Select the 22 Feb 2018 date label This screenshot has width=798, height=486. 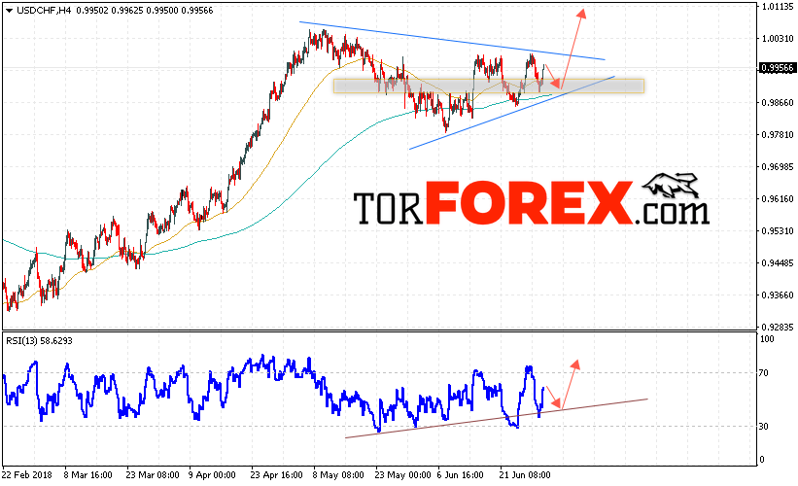[x=27, y=474]
